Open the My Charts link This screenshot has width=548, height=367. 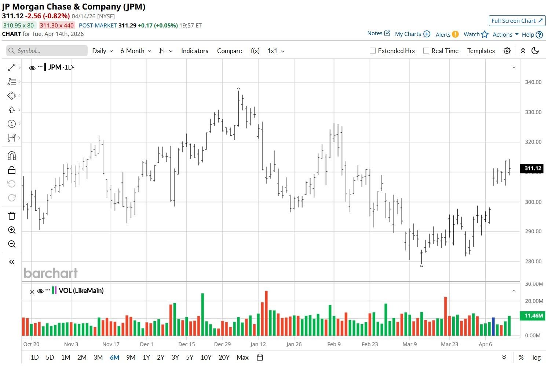point(412,34)
